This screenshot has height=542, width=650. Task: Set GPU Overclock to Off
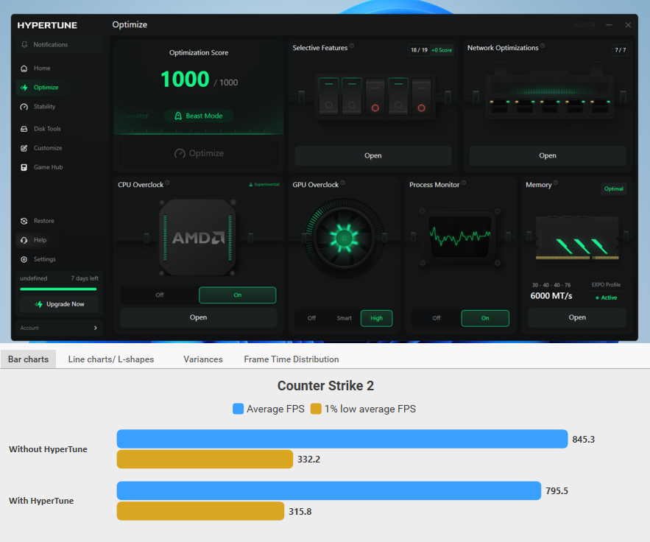(311, 318)
